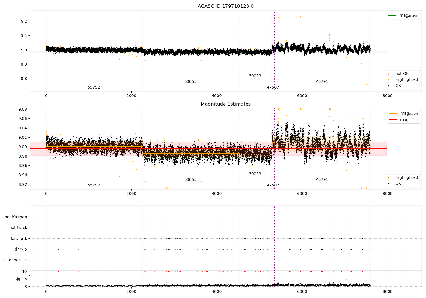The width and height of the screenshot is (426, 298).
Task: Click obsid label 50055 in the AGASC ID plot
Action: (x=190, y=82)
